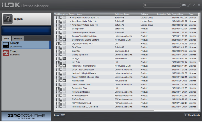Screen dimensions: 202x122
Task: Click into the license search field
Action: (162, 5)
